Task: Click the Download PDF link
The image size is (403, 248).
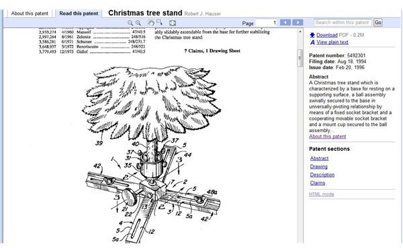Action: 327,35
